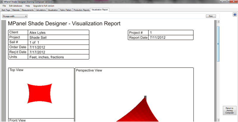Switch to the Start Page tab
This screenshot has height=122, width=238.
(6, 10)
